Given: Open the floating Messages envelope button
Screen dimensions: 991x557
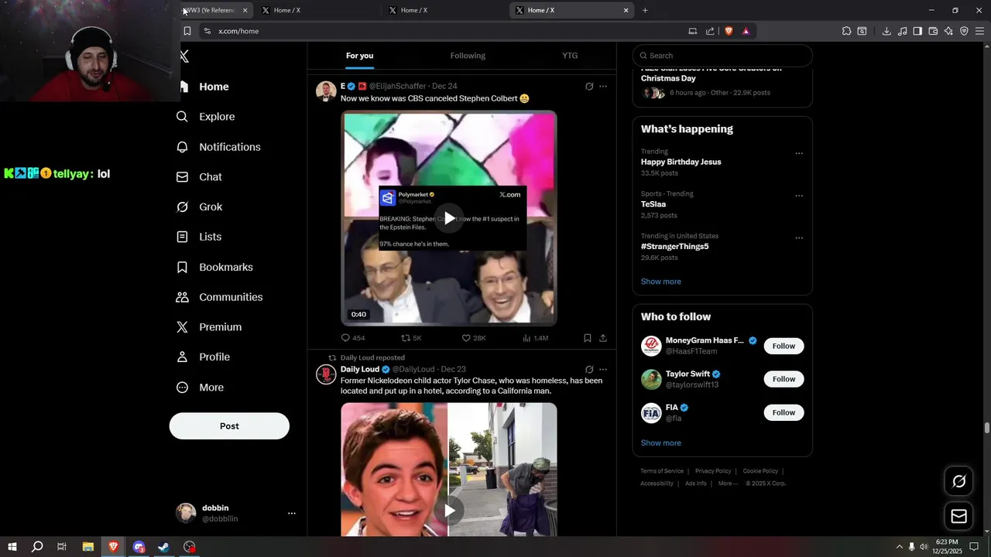Looking at the screenshot, I should pyautogui.click(x=958, y=516).
